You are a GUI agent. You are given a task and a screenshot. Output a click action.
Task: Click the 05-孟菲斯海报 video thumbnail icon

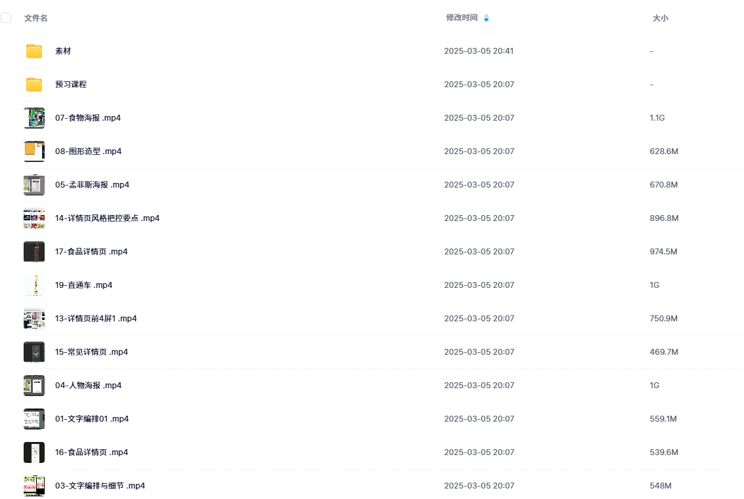34,185
